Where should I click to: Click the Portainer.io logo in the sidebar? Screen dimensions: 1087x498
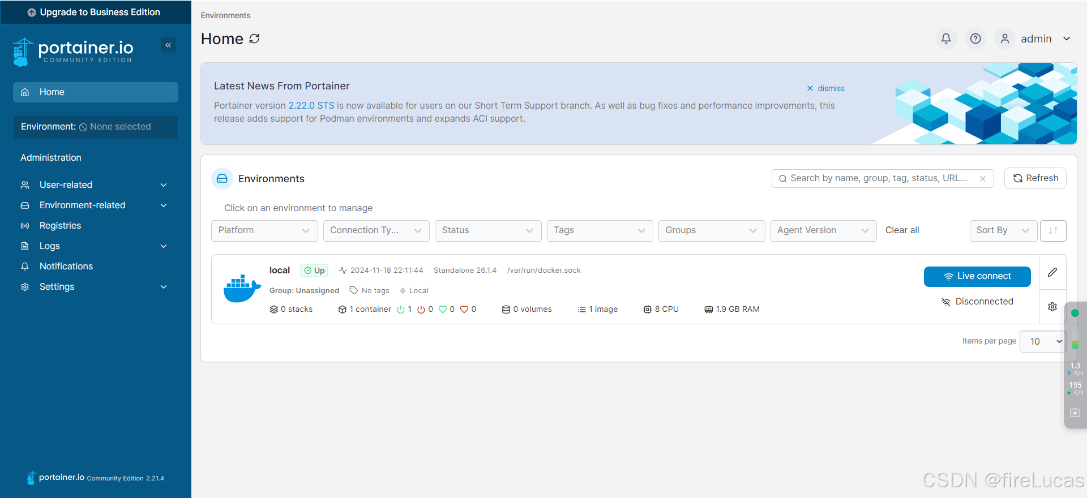[x=73, y=51]
